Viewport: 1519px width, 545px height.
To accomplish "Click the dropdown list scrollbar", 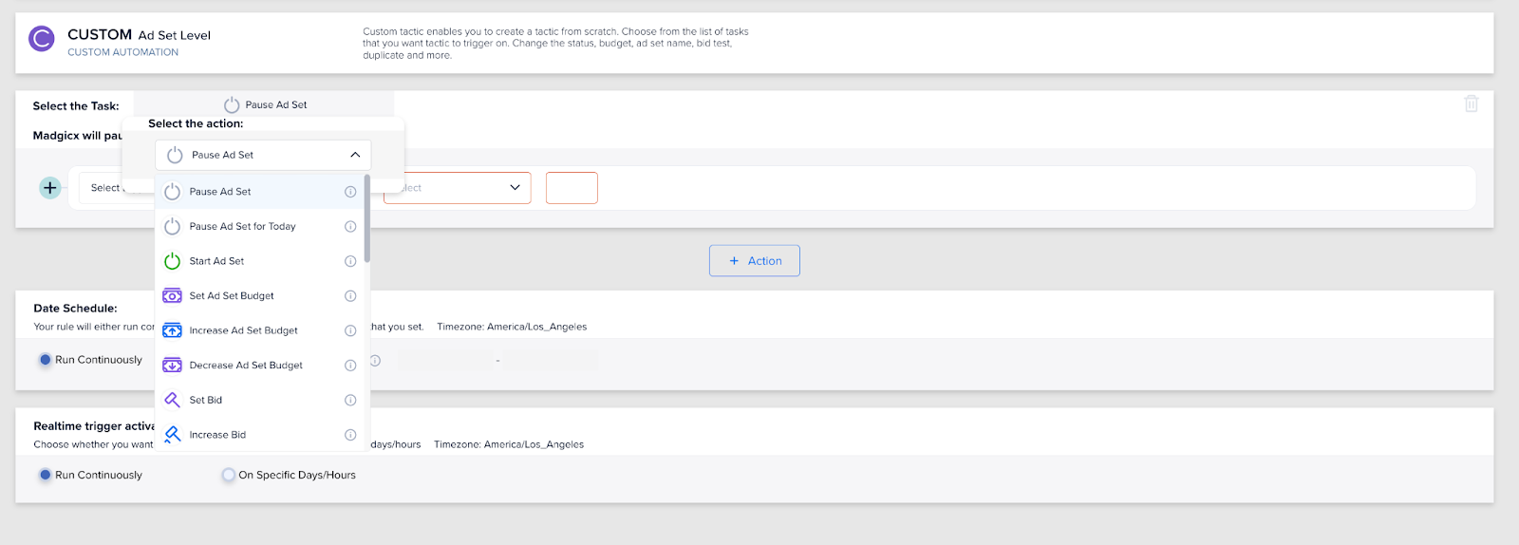I will coord(366,218).
